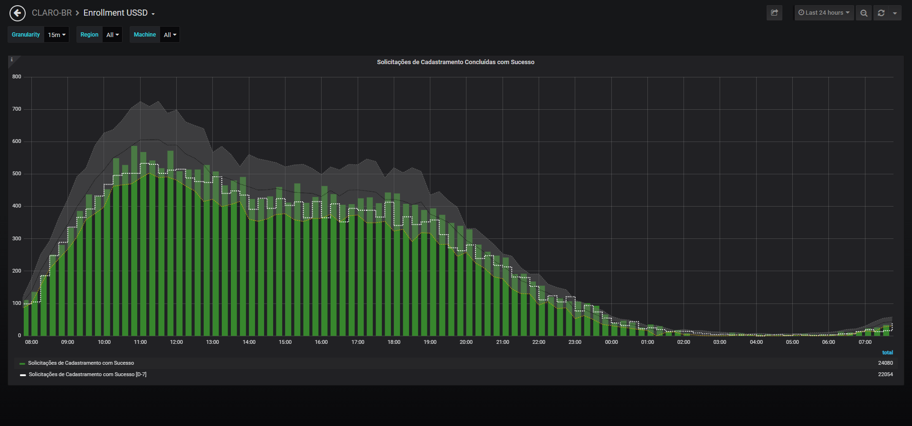
Task: Click the 08:00 time axis label
Action: point(31,342)
